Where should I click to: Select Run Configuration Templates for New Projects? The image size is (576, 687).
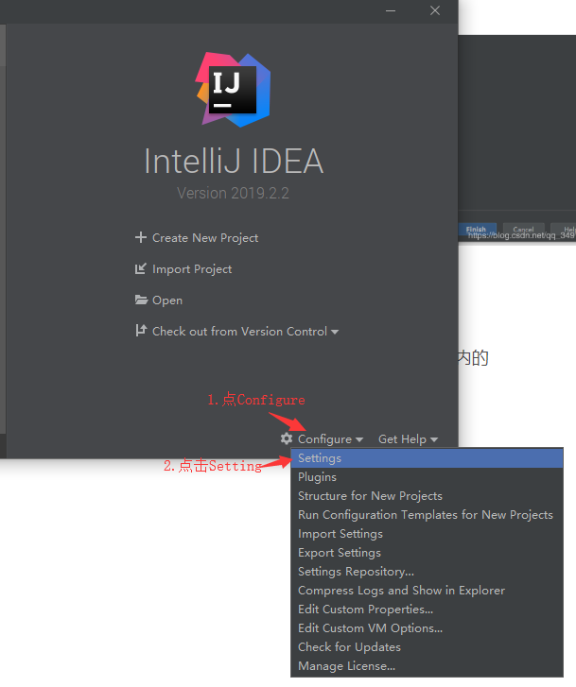(x=427, y=515)
